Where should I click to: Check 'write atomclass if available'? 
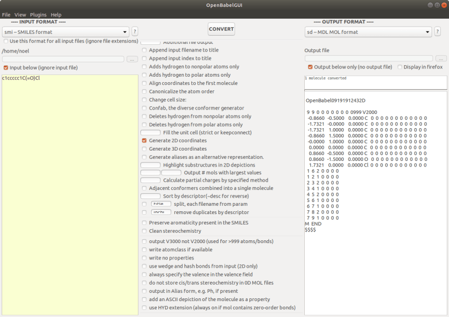point(144,250)
